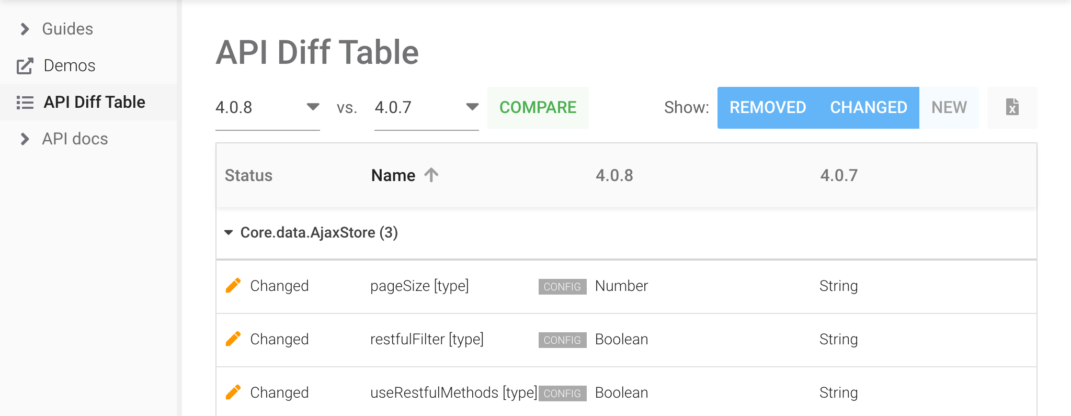The image size is (1071, 416).
Task: Select the pencil icon beside pageSize
Action: pos(234,286)
